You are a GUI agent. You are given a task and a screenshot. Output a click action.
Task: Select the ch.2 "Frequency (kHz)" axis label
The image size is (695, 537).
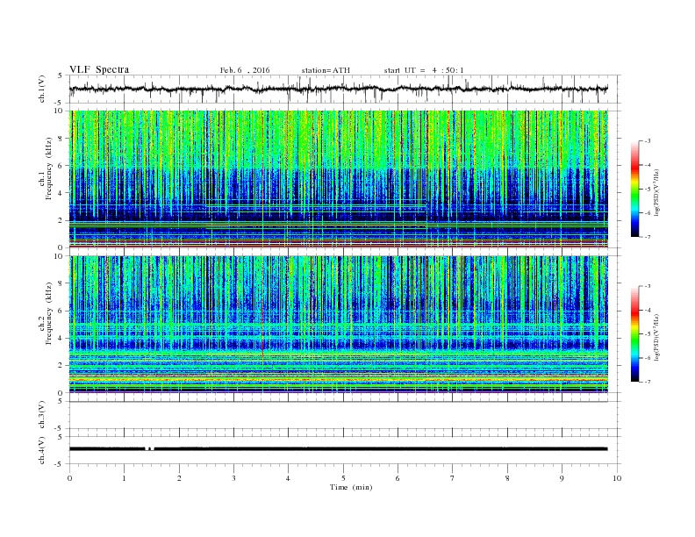coord(49,313)
